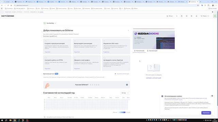
Task: Click 'Подробнее' under Настройте работу по HTTPS
Action: point(48,68)
